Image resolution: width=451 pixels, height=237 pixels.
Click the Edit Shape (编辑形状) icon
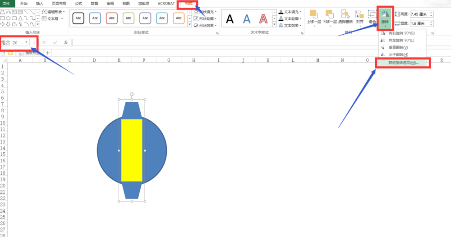tap(44, 12)
